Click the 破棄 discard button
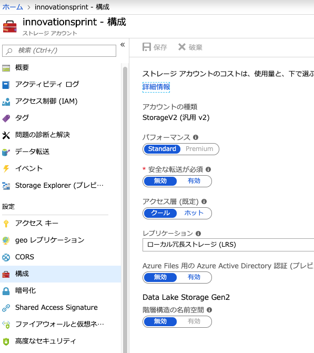The width and height of the screenshot is (314, 353). [x=190, y=47]
